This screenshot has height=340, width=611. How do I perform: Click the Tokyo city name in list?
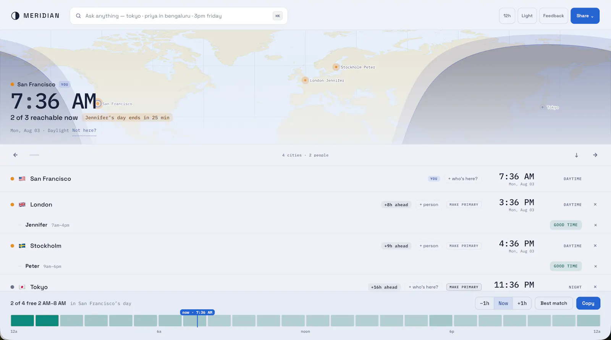point(39,287)
